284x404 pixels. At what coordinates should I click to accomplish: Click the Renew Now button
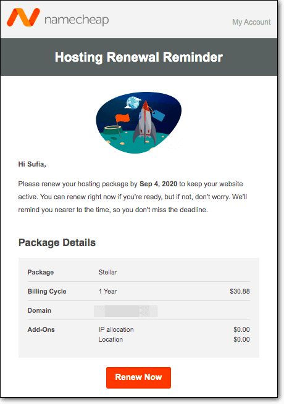[x=138, y=377]
